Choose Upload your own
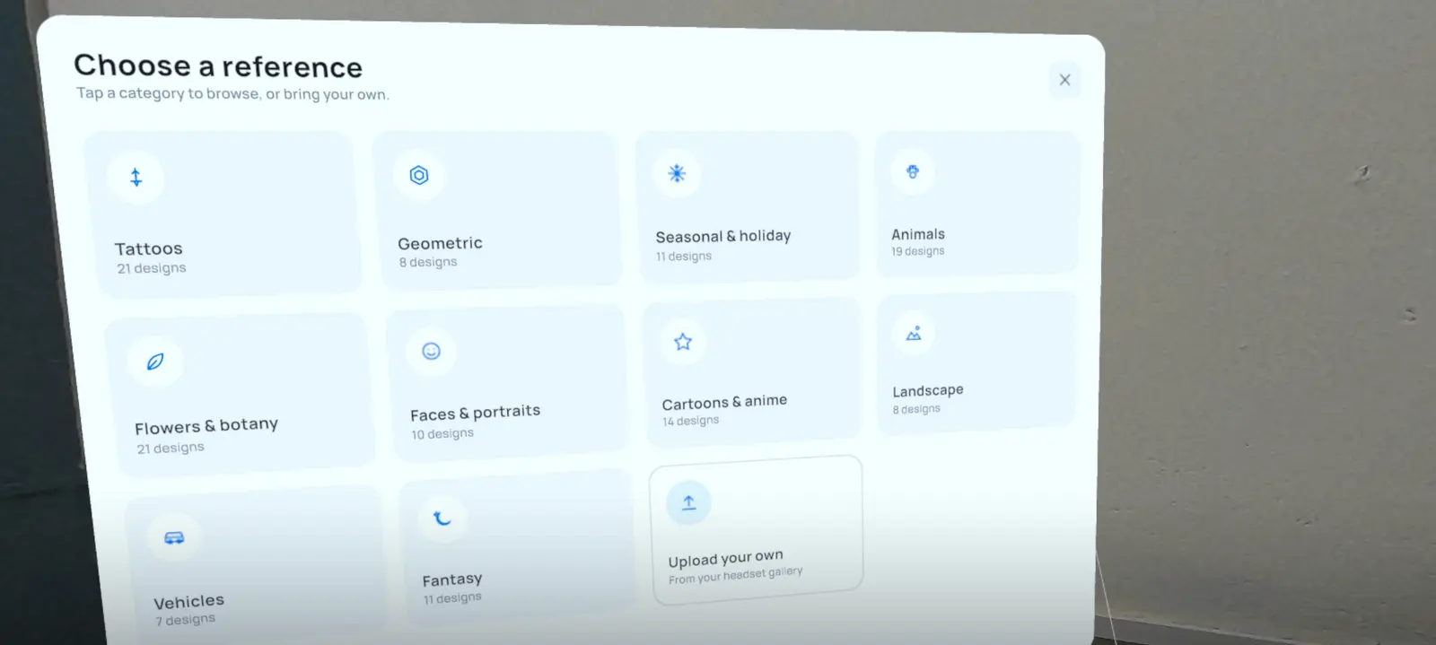1436x645 pixels. point(756,530)
